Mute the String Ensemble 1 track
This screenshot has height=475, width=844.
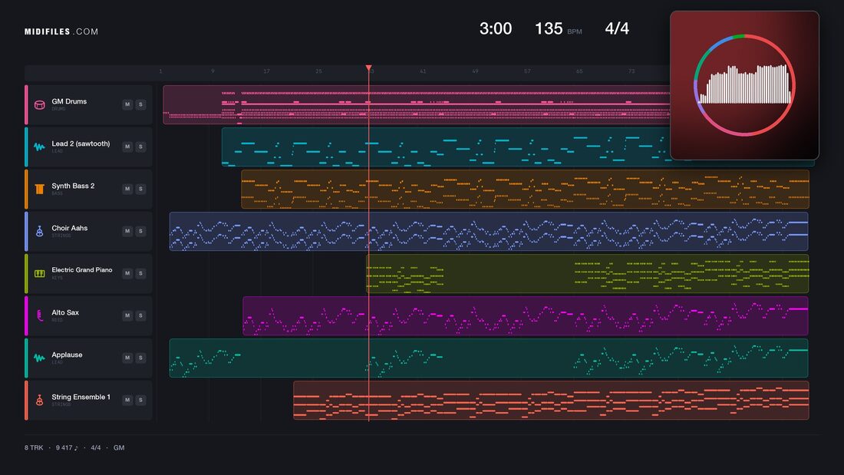point(127,400)
